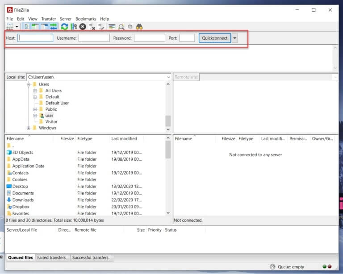The width and height of the screenshot is (343, 274).
Task: Sort local list by Last modified
Action: [x=124, y=138]
